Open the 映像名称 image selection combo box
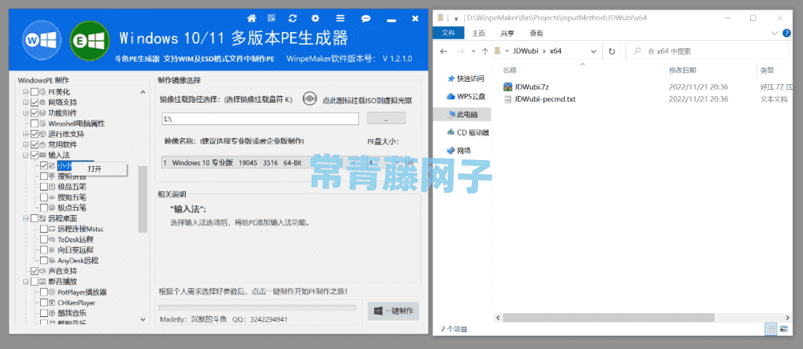The height and width of the screenshot is (349, 803). coord(261,162)
